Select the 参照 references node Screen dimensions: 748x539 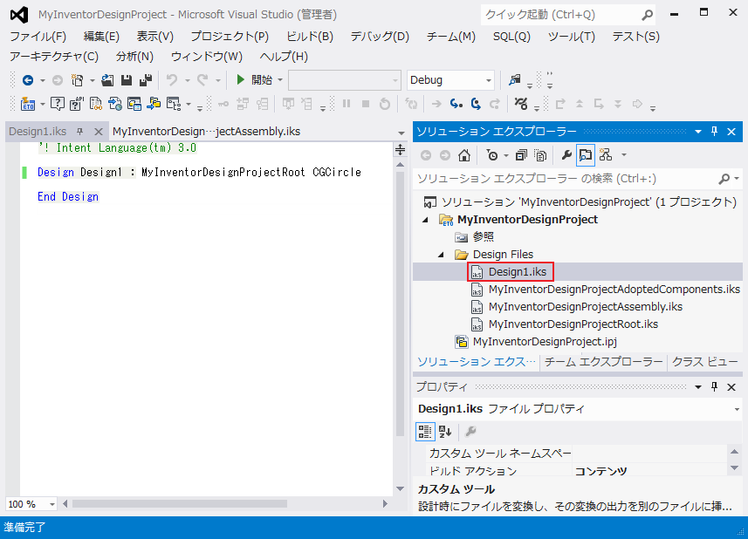pyautogui.click(x=484, y=237)
